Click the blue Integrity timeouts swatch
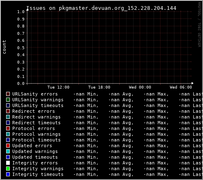 coord(8,174)
